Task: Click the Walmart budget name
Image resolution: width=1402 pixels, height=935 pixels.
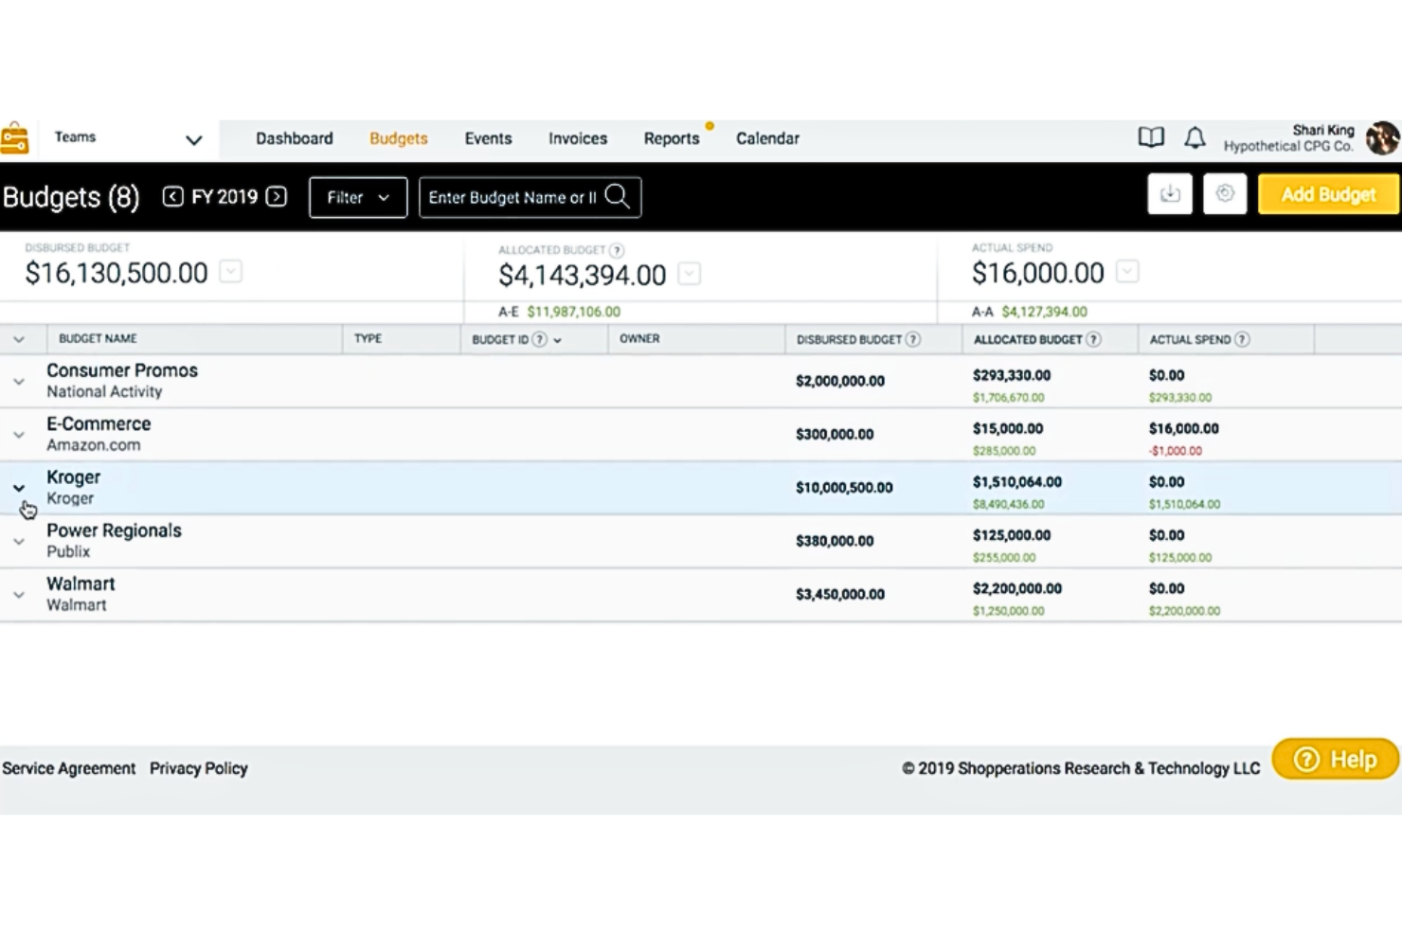Action: click(x=81, y=584)
